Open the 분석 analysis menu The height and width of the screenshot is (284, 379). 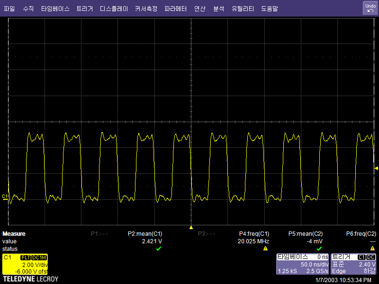pyautogui.click(x=218, y=8)
